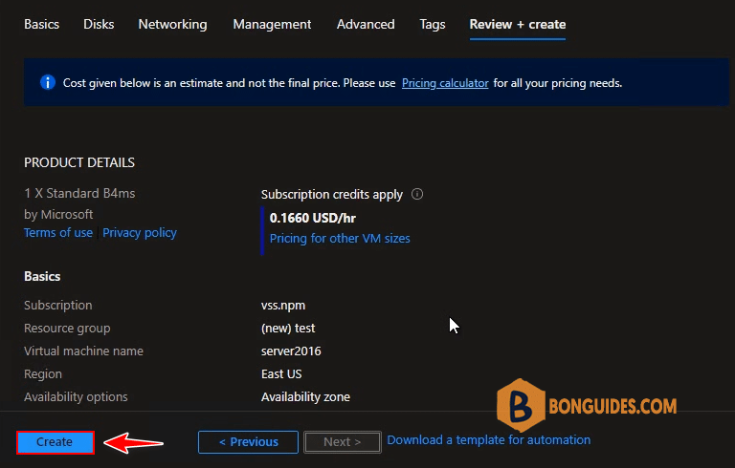Click the by Microsoft publisher text
This screenshot has width=735, height=468.
point(58,214)
